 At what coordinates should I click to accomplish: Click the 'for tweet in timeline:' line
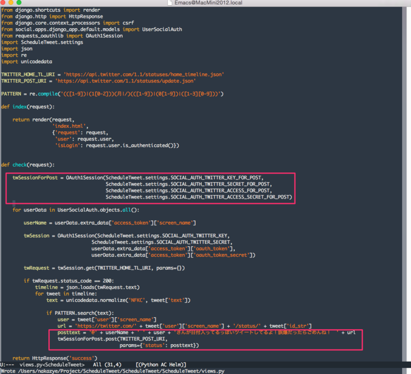click(66, 293)
